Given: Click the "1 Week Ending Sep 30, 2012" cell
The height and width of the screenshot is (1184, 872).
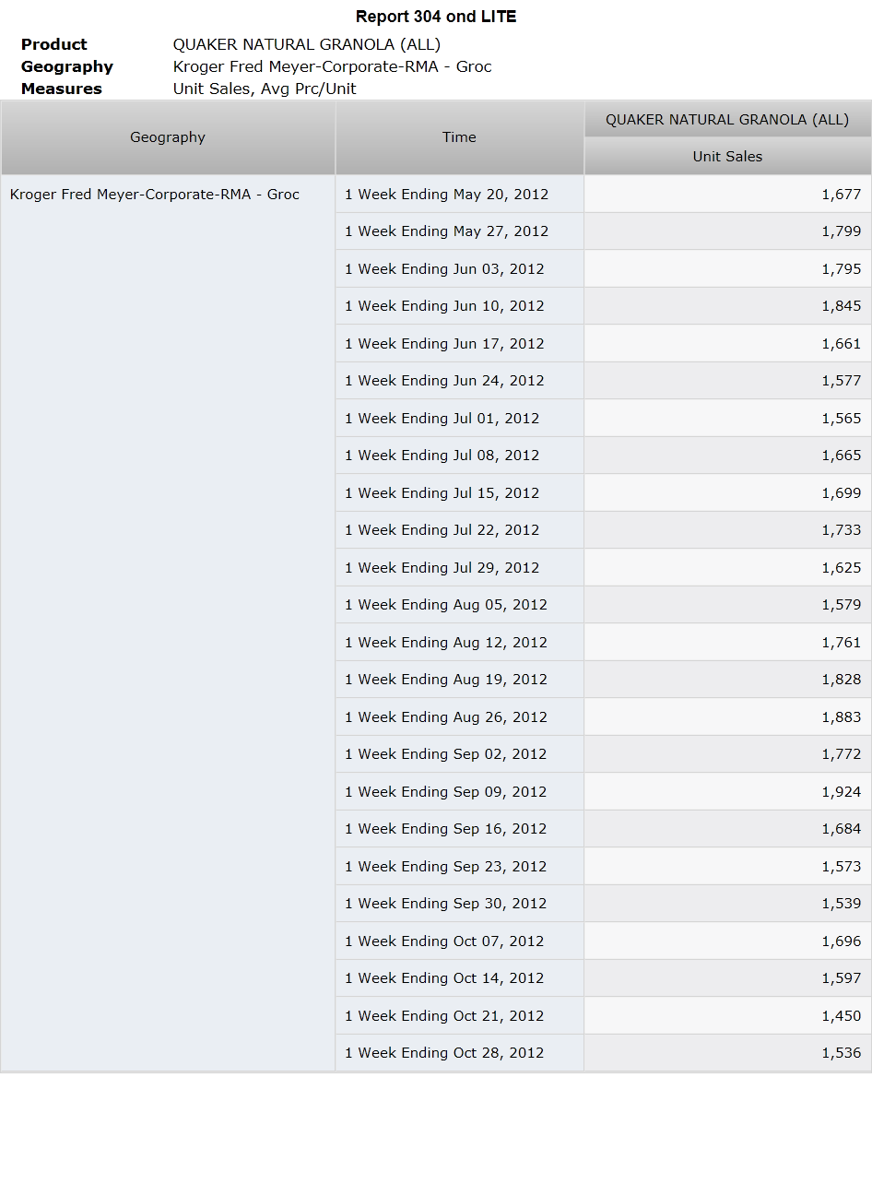Looking at the screenshot, I should click(459, 904).
